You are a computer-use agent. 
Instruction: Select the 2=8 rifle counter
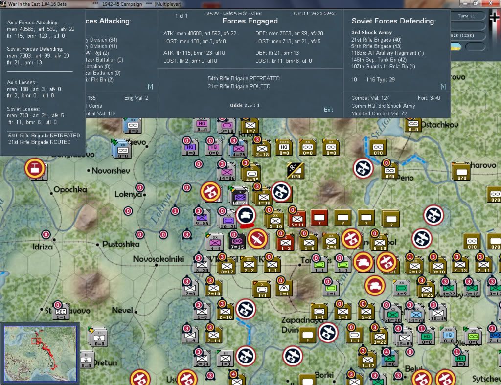click(x=190, y=289)
